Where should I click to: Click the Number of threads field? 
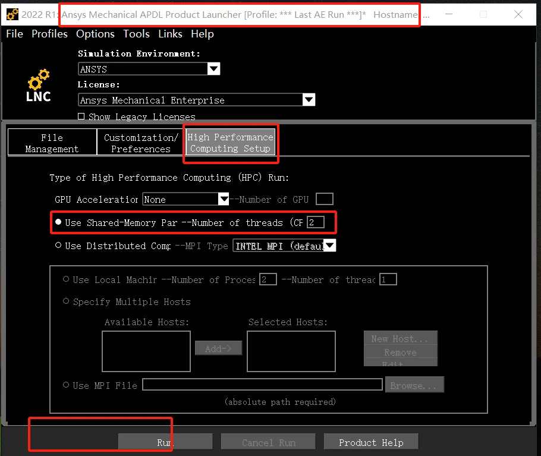[315, 222]
